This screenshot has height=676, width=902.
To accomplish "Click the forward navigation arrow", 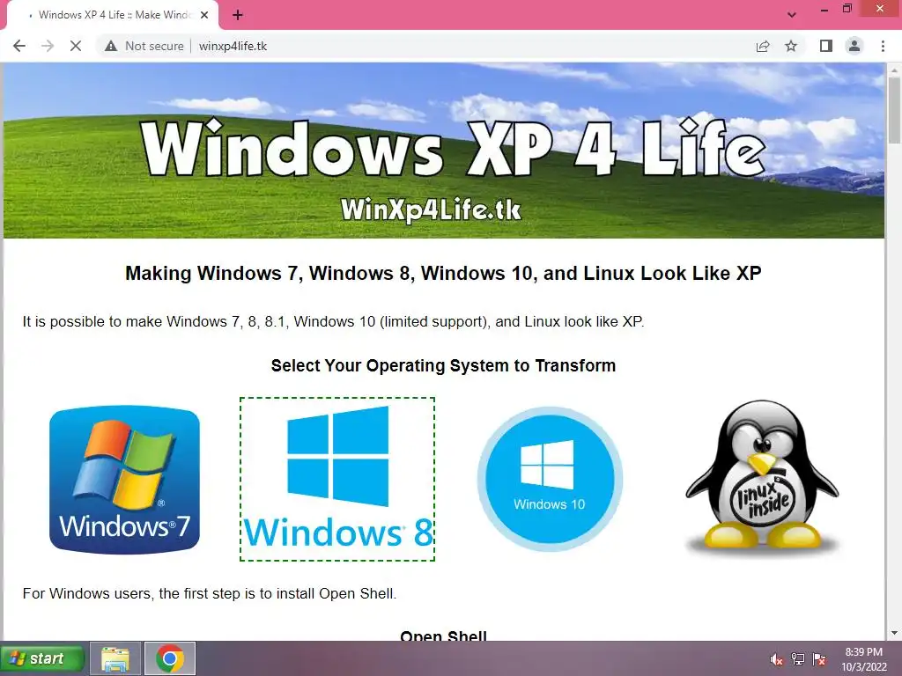I will [x=48, y=46].
